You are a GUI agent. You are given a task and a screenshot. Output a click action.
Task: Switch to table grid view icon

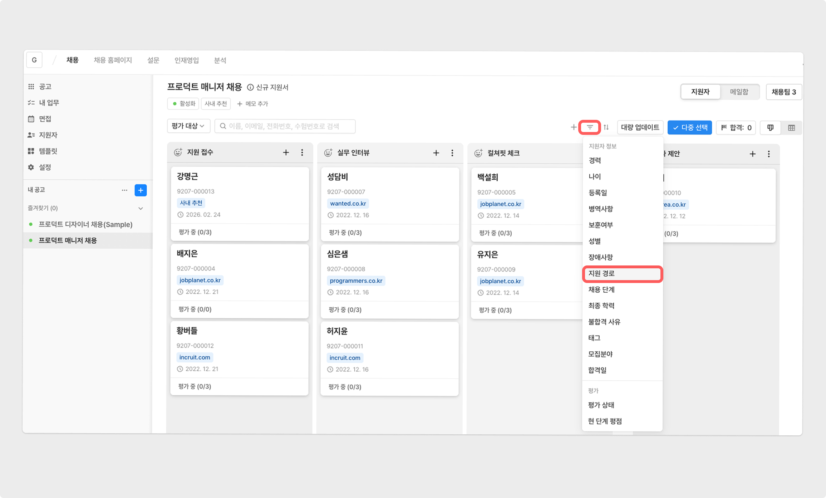click(791, 128)
